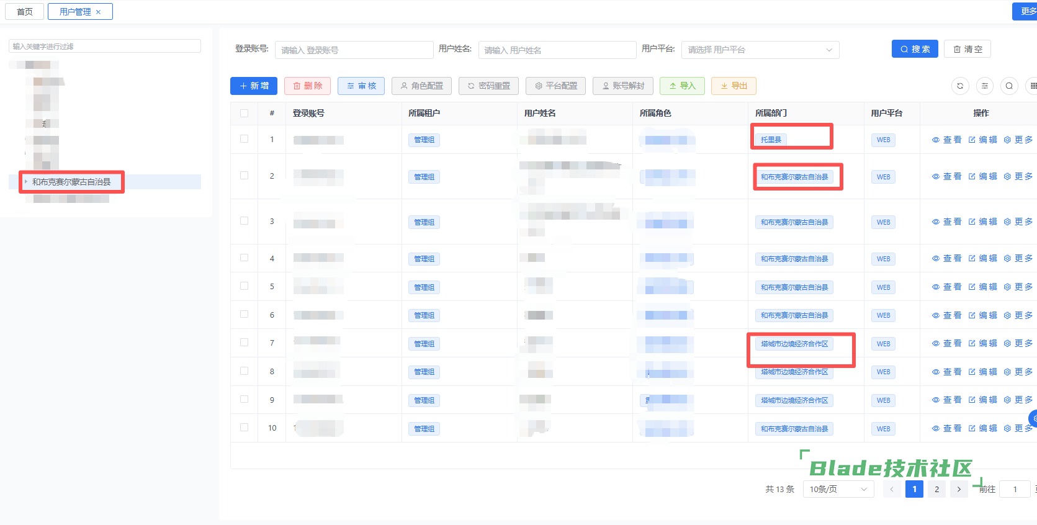Image resolution: width=1037 pixels, height=525 pixels.
Task: Open the 10条/页 page size dropdown
Action: (x=838, y=489)
